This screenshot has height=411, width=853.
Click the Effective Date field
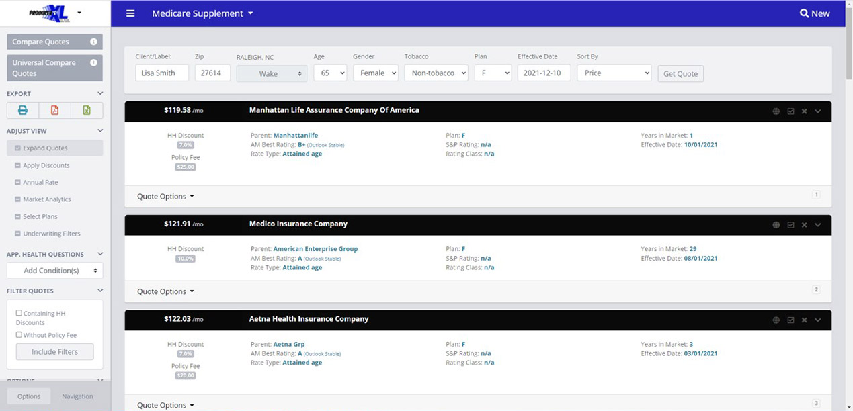(x=544, y=73)
